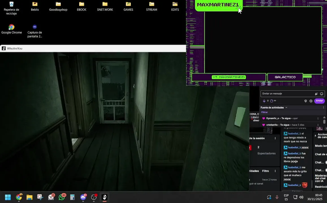The height and width of the screenshot is (203, 327).
Task: Open emoji picker in chat input
Action: (x=322, y=94)
